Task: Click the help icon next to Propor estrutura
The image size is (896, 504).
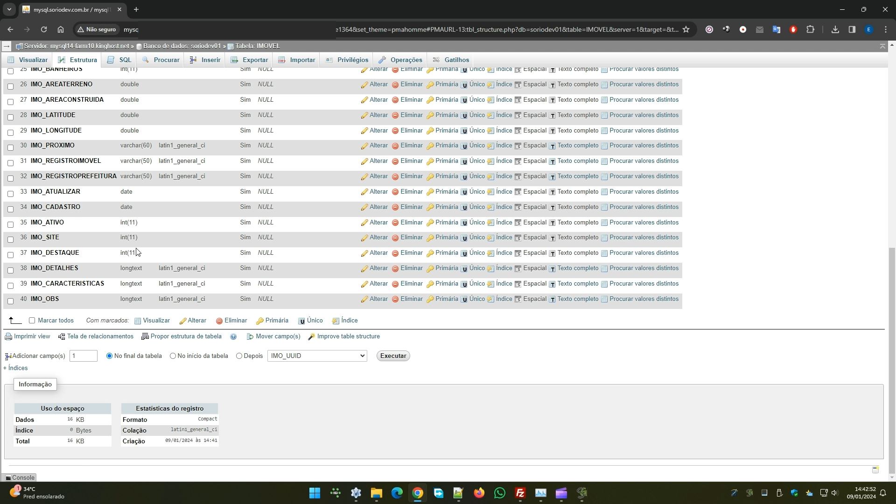Action: click(233, 337)
